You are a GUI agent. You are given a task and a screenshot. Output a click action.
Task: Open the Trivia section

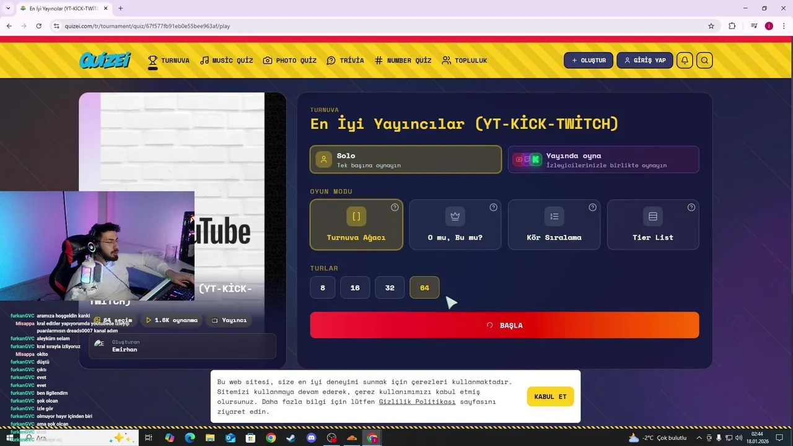345,60
